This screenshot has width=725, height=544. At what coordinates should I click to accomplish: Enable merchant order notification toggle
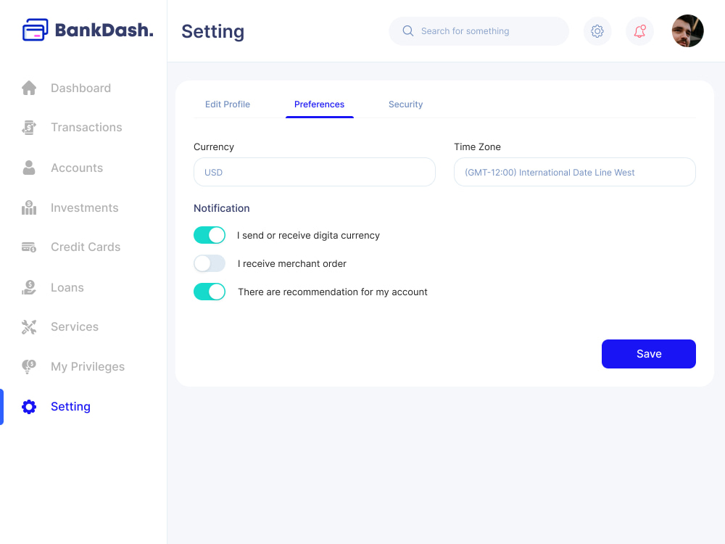point(210,263)
